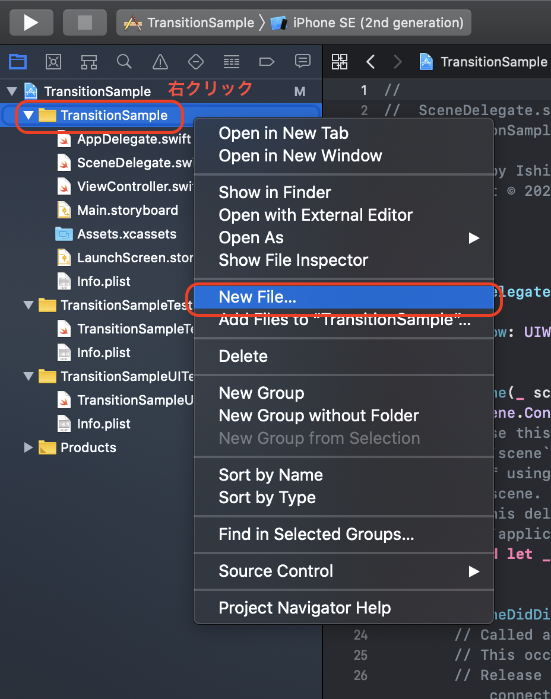The image size is (551, 699).
Task: Expand the Products folder
Action: point(28,447)
